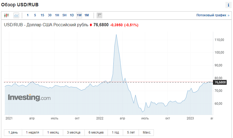The image size is (233, 138).
Task: Click the 90,00 axis label
Action: [218, 65]
